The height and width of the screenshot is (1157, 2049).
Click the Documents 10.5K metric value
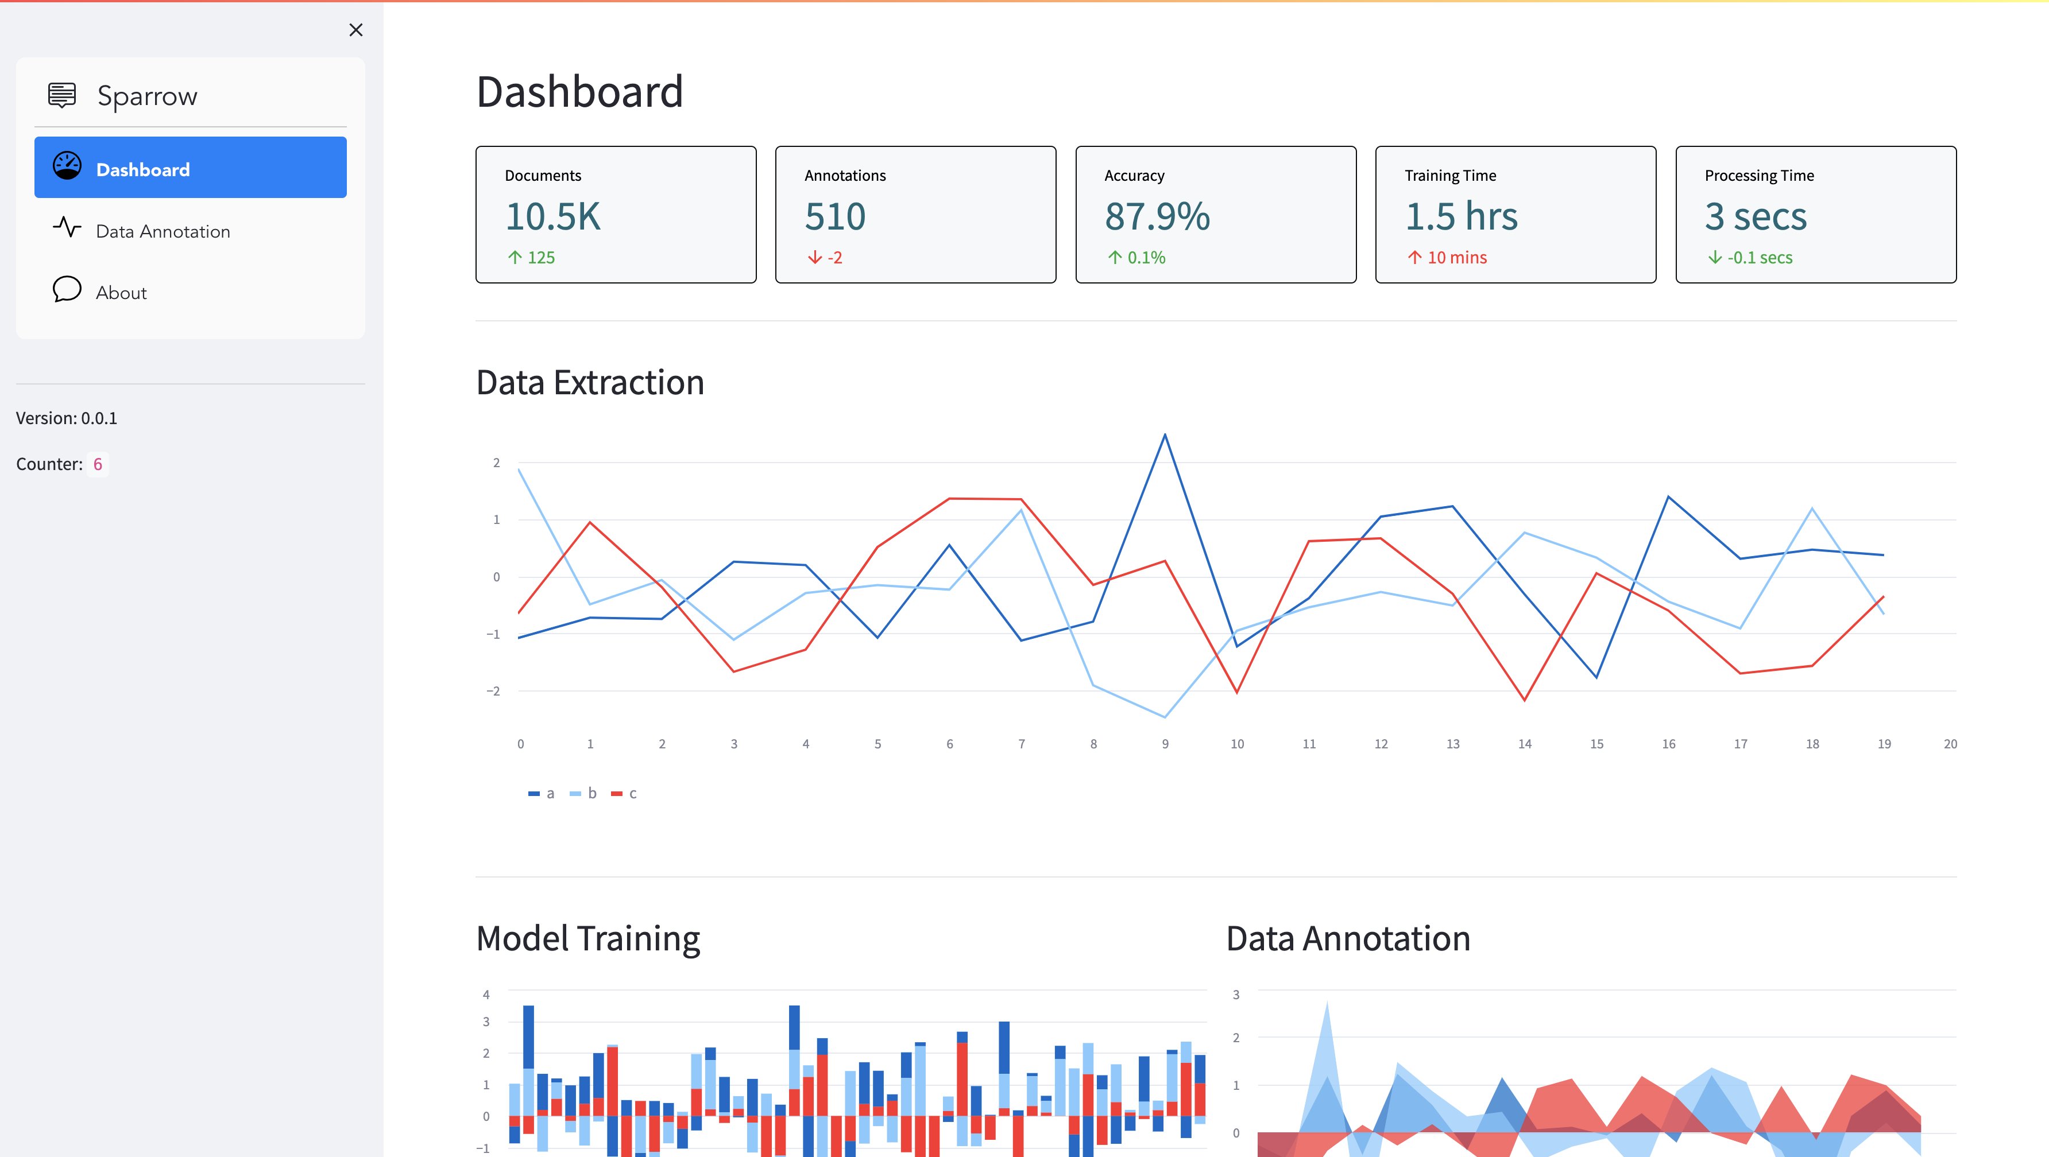point(553,216)
